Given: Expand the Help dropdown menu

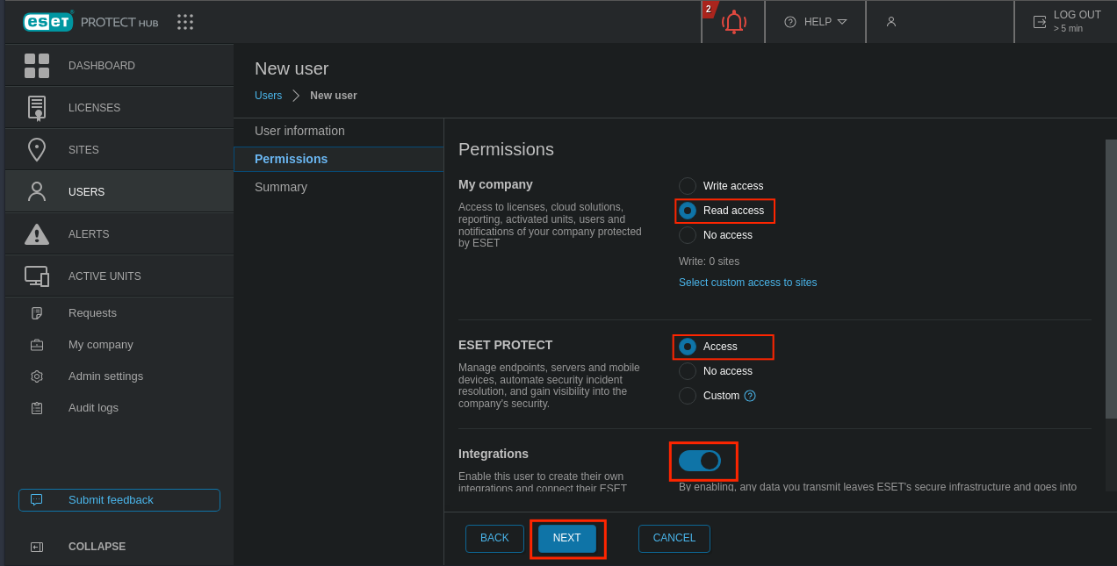Looking at the screenshot, I should [815, 22].
